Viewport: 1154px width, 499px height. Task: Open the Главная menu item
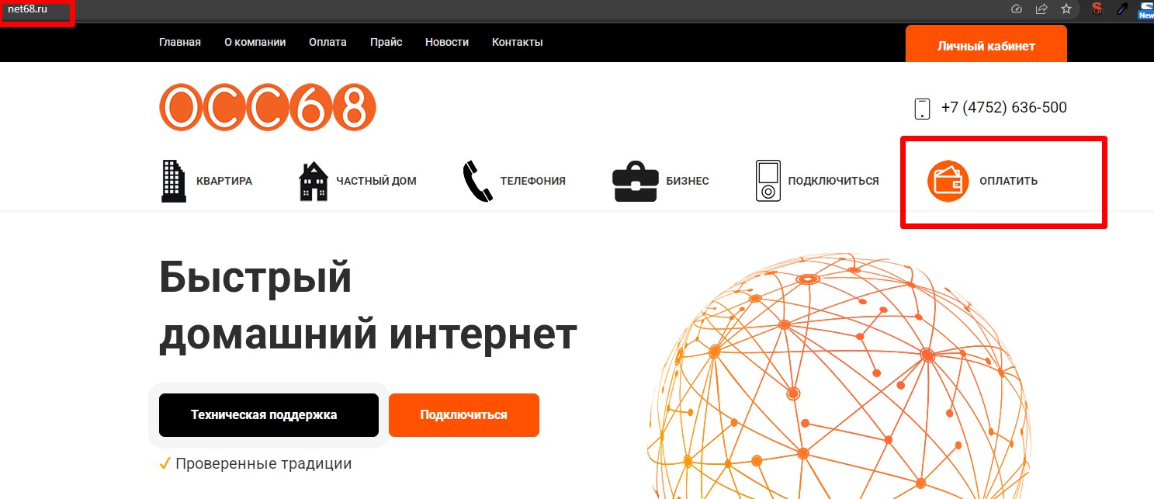(x=180, y=42)
